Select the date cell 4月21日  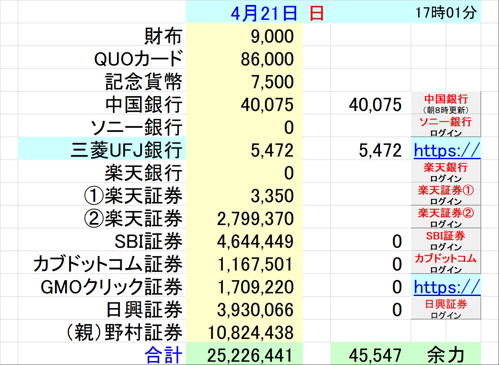click(244, 12)
